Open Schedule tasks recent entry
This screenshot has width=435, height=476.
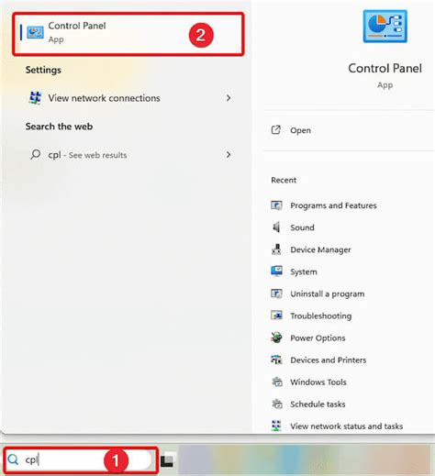point(318,404)
